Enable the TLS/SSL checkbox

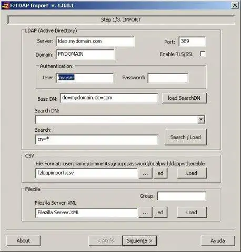point(203,54)
